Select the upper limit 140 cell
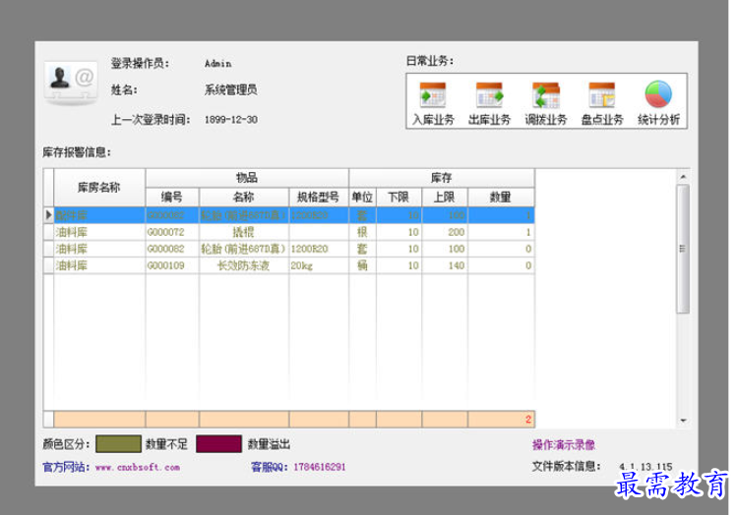The image size is (736, 515). click(x=445, y=265)
